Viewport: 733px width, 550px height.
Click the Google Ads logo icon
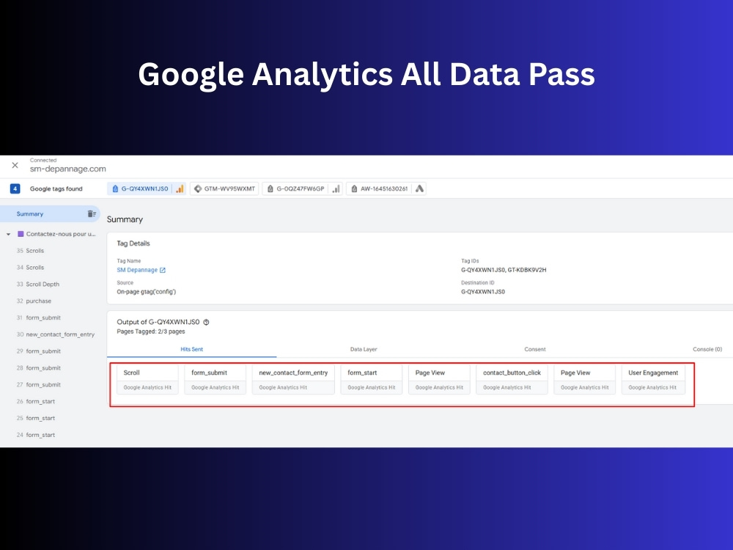tap(419, 189)
